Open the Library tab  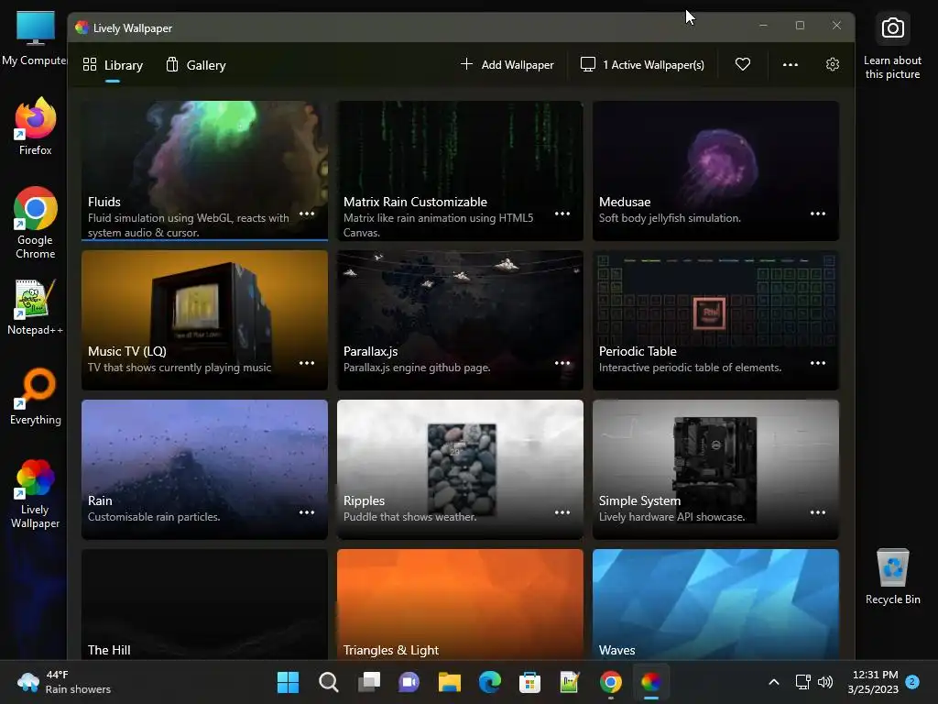(x=113, y=65)
